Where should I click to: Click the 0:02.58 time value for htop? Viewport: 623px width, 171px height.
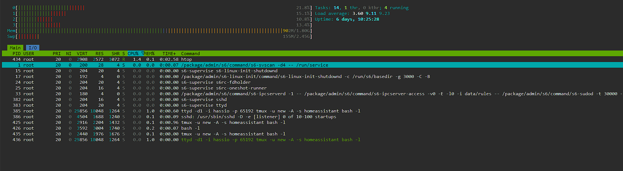pyautogui.click(x=169, y=59)
